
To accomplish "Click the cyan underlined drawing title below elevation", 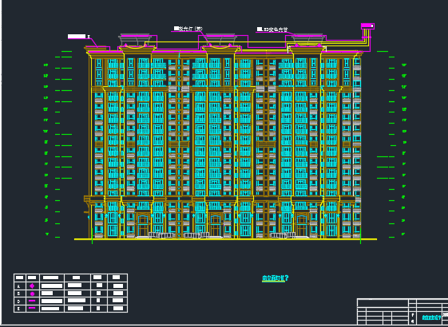I will click(275, 278).
